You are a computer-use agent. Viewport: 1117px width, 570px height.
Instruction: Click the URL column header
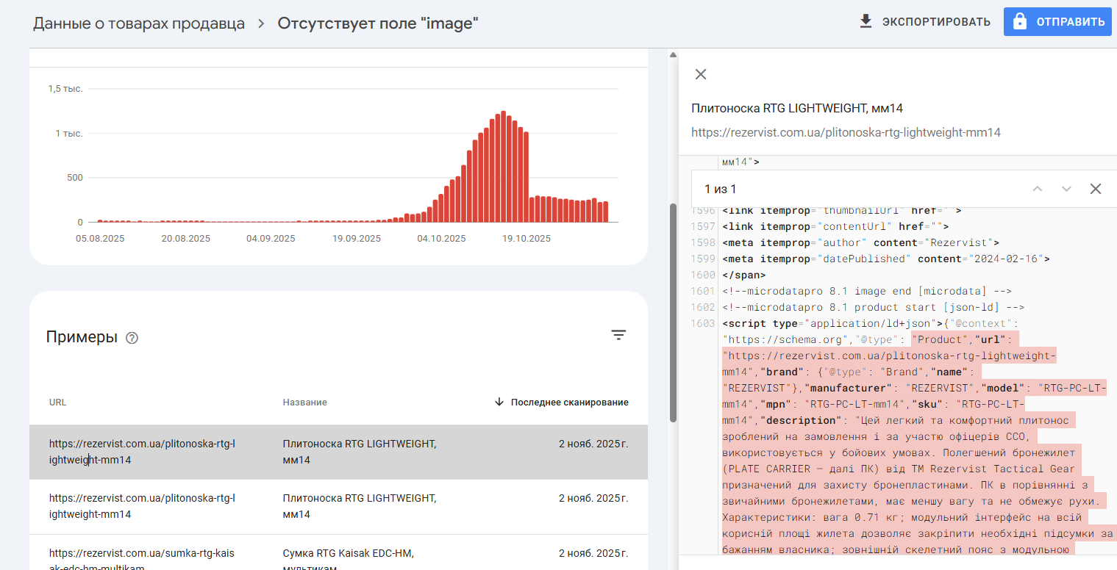click(x=58, y=403)
